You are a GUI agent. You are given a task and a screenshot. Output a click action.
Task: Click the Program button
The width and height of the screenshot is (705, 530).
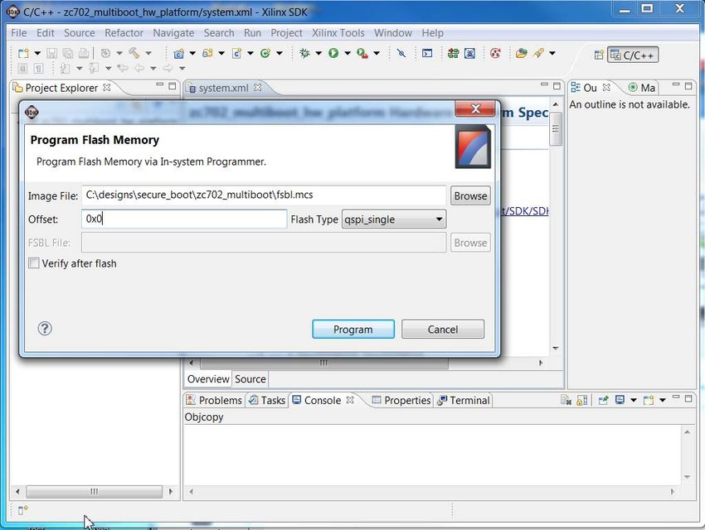(353, 329)
